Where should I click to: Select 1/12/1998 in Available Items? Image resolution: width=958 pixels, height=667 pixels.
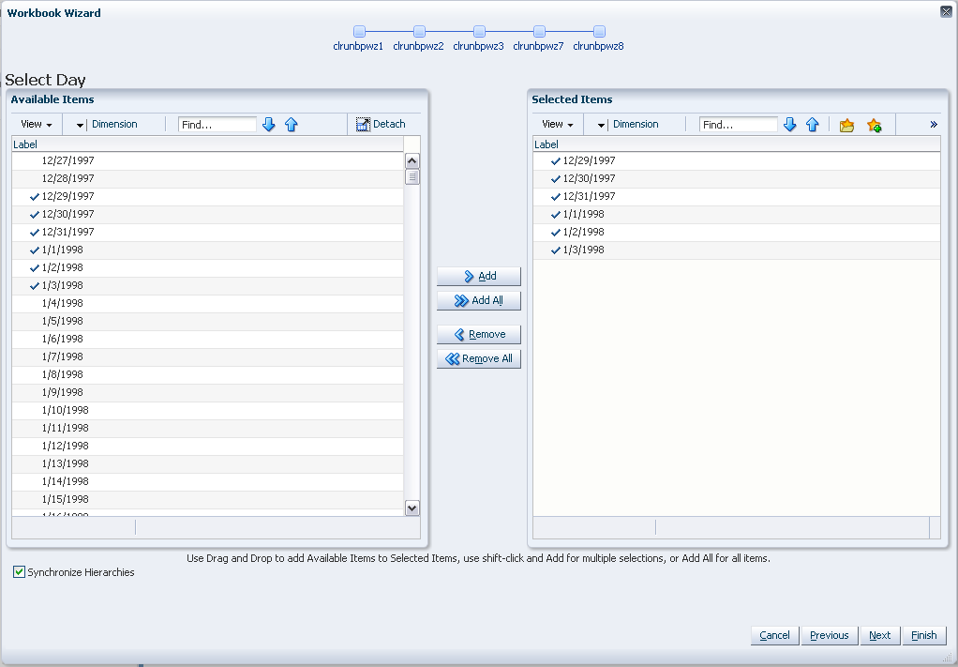pyautogui.click(x=208, y=446)
